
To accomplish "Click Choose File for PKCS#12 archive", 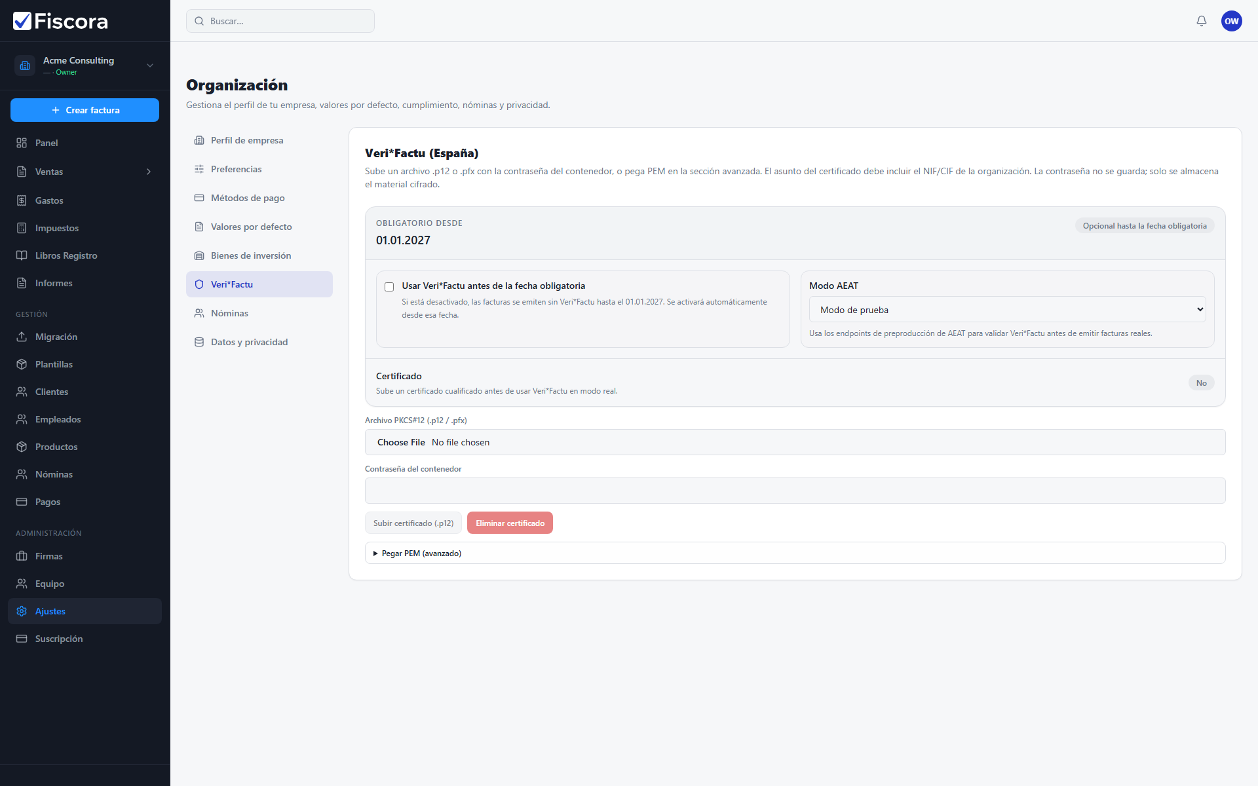I will point(401,442).
